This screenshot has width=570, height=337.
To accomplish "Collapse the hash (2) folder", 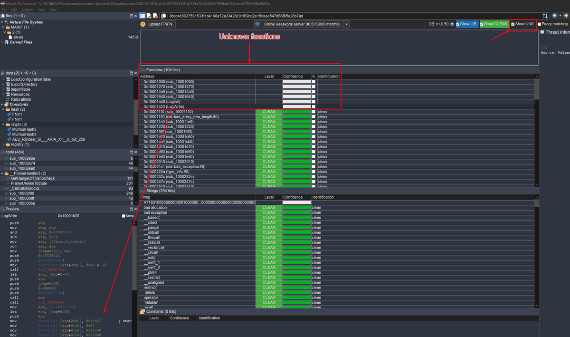I will [x=3, y=109].
